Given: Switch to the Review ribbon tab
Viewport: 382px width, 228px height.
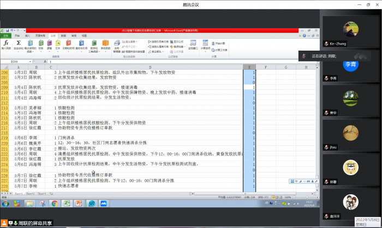Looking at the screenshot, I should click(74, 36).
